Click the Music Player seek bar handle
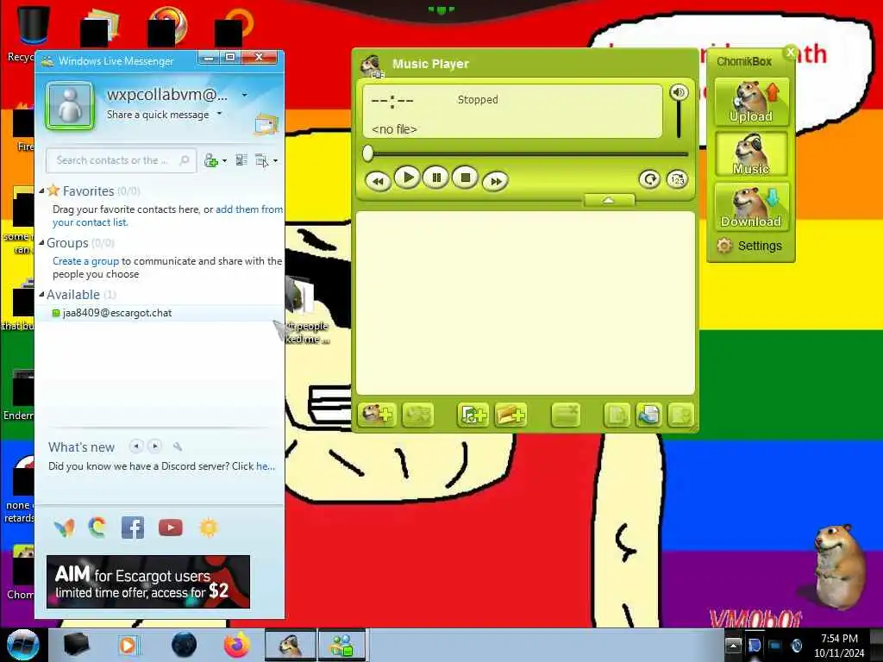The height and width of the screenshot is (662, 883). [x=367, y=153]
